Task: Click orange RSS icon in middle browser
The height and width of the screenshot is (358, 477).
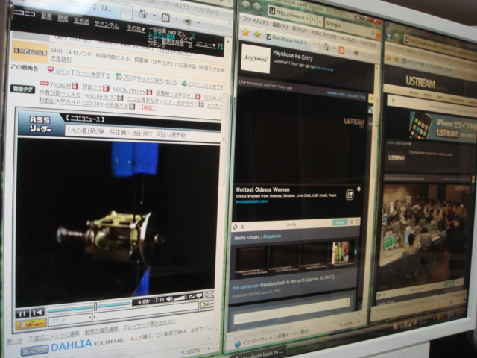Action: coord(341,50)
